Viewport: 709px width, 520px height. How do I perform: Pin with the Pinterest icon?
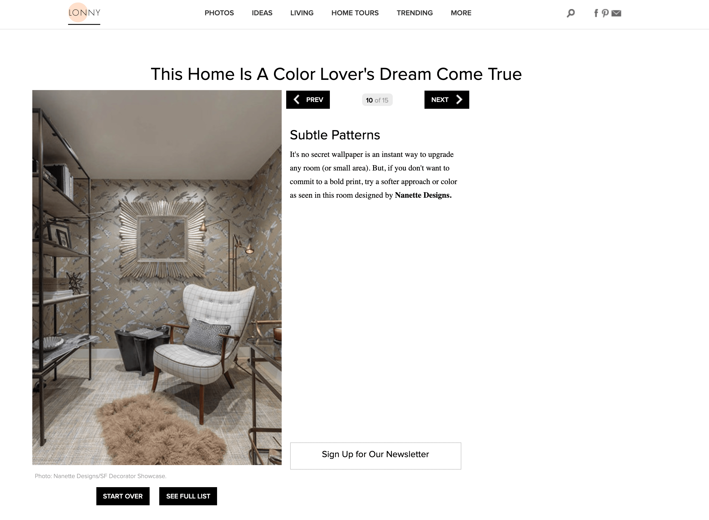point(605,13)
